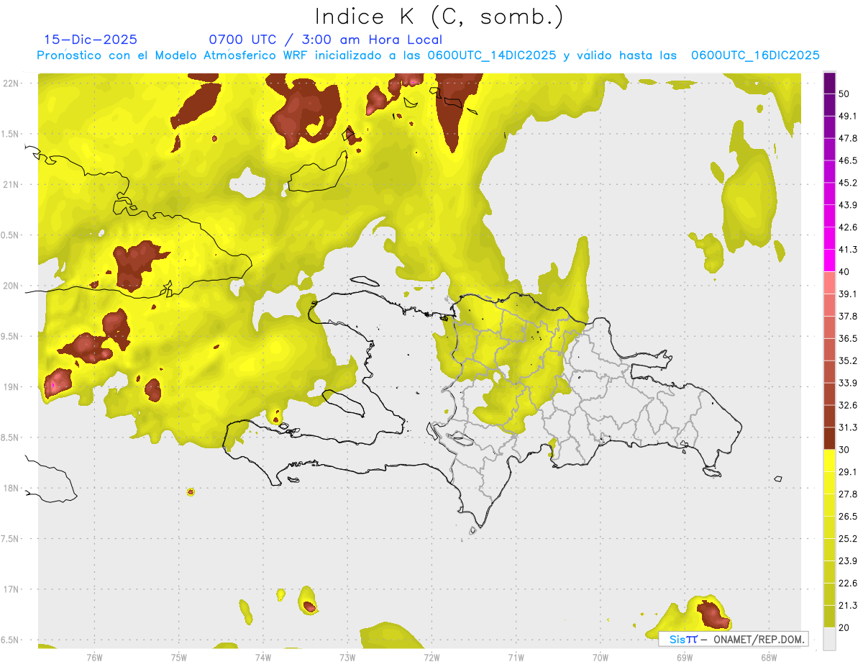Click the '76W' longitude label
The image size is (863, 667).
tap(94, 657)
